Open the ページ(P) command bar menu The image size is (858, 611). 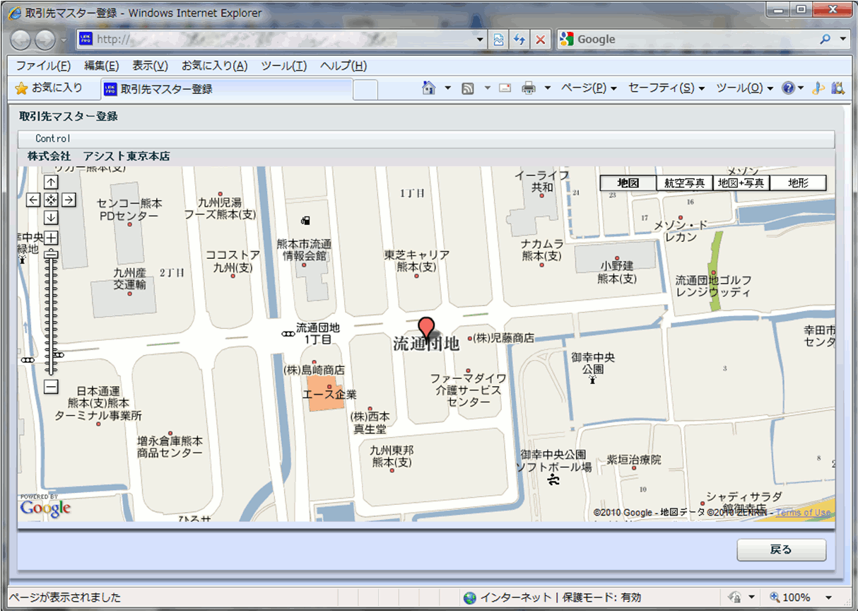(589, 88)
